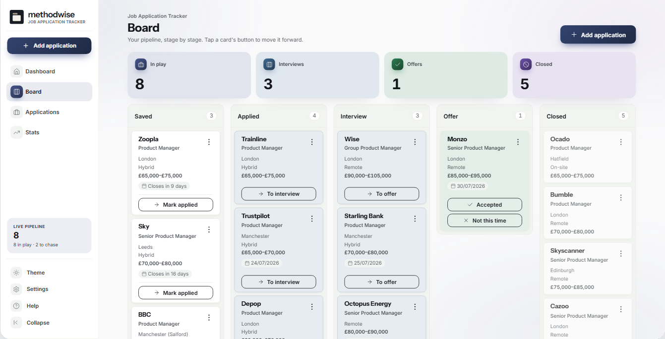Click the Offer column header
The width and height of the screenshot is (665, 339).
click(484, 116)
